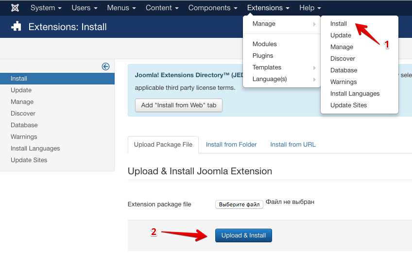This screenshot has width=412, height=268.
Task: Go to Warnings in the left sidebar
Action: (24, 137)
